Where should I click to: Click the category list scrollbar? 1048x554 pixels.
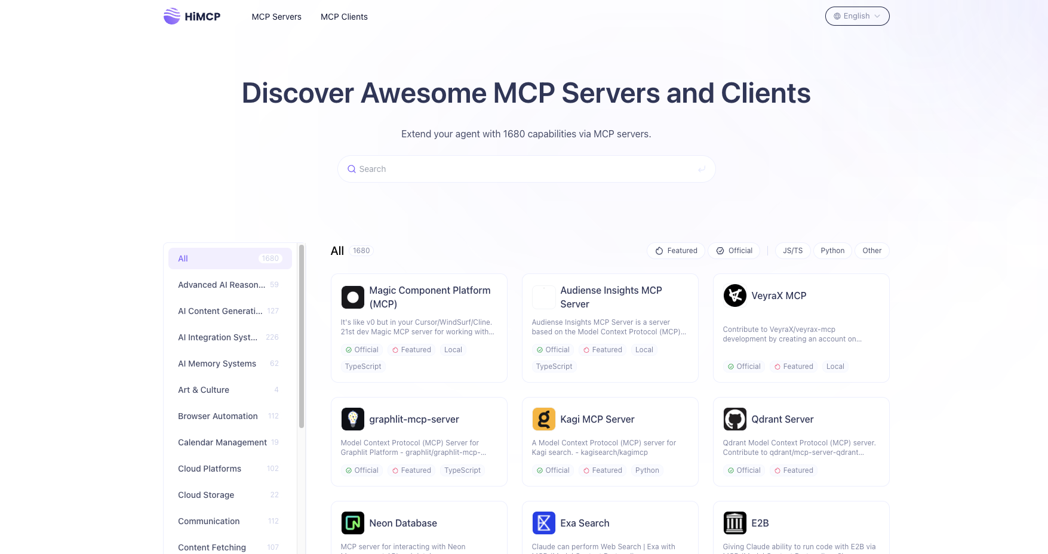pyautogui.click(x=302, y=336)
